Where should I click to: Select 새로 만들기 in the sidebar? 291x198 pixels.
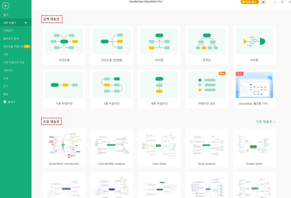16,23
